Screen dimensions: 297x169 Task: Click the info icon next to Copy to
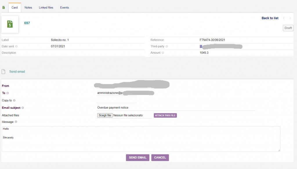tap(14, 100)
